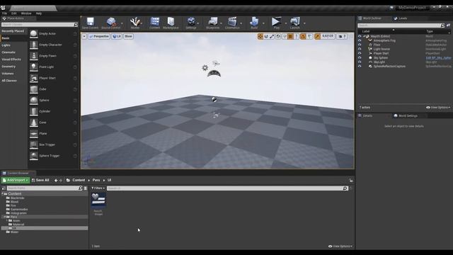Switch to the Levels tab
453x255 pixels.
pyautogui.click(x=401, y=18)
